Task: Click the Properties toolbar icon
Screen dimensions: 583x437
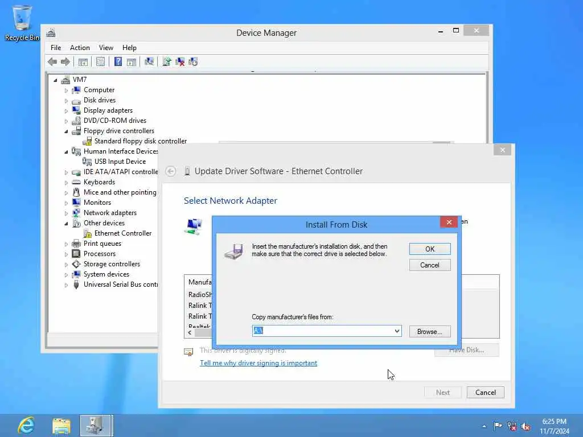Action: tap(100, 61)
